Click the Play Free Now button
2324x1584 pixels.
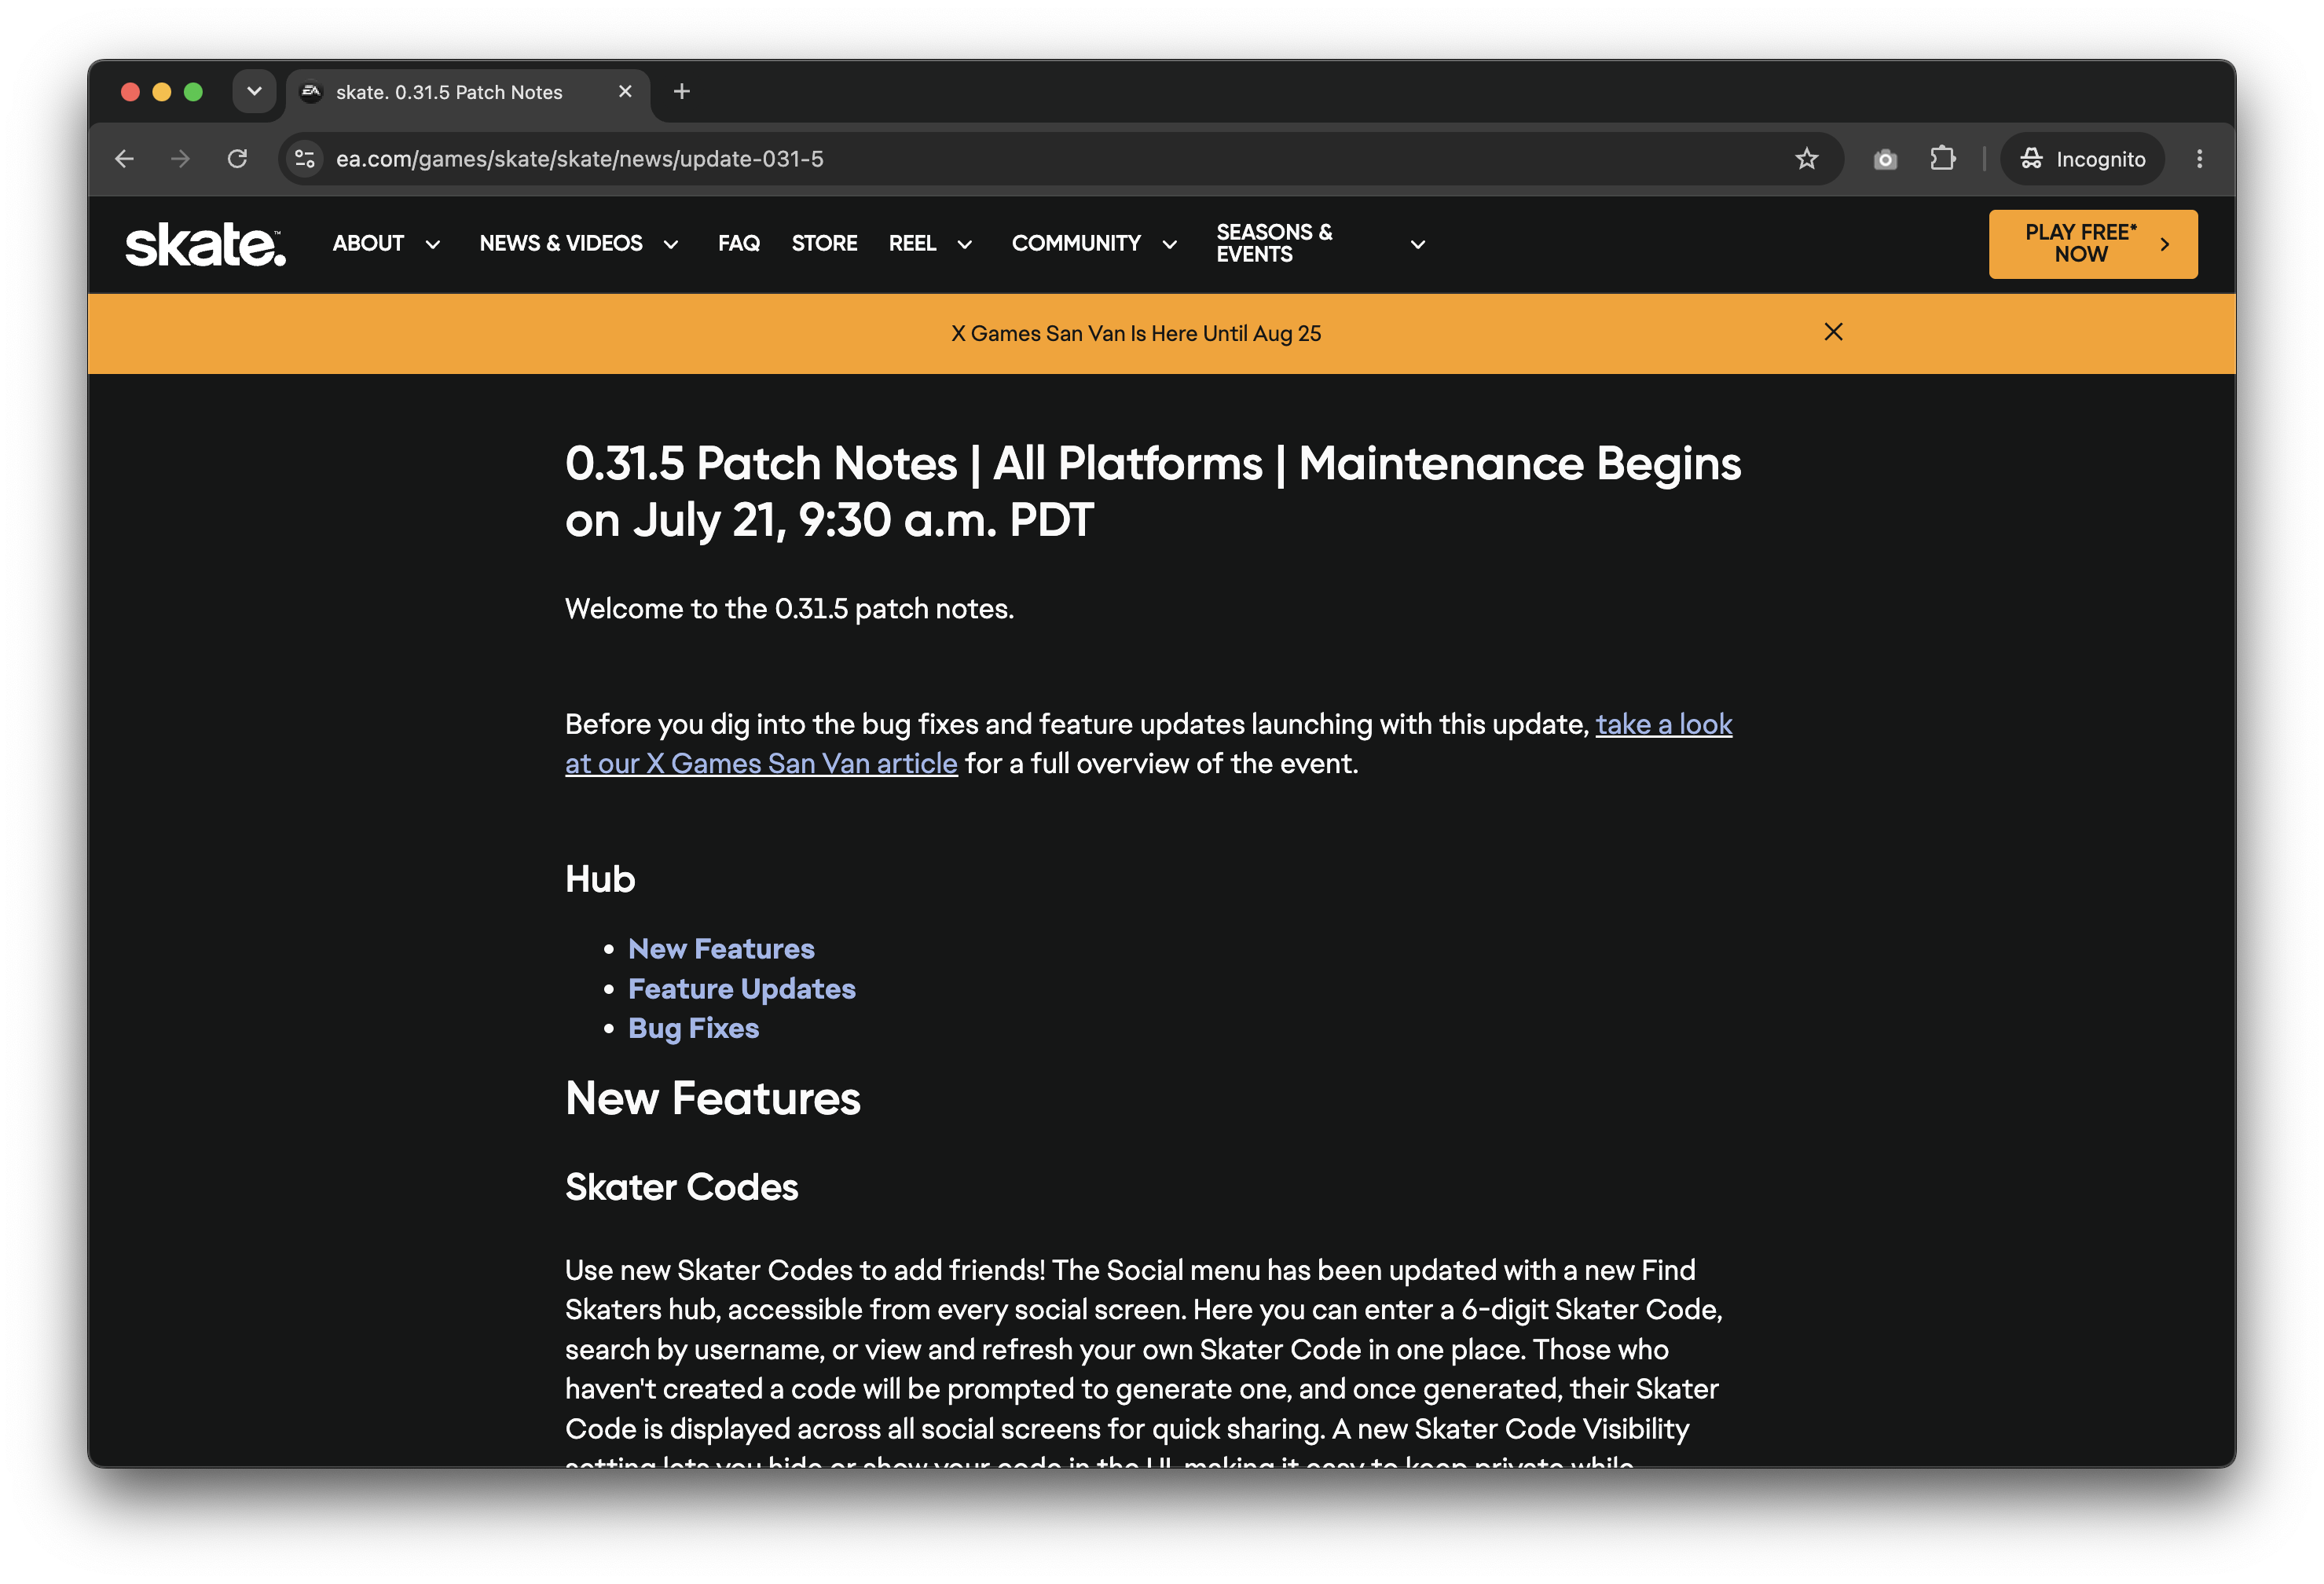pos(2092,244)
